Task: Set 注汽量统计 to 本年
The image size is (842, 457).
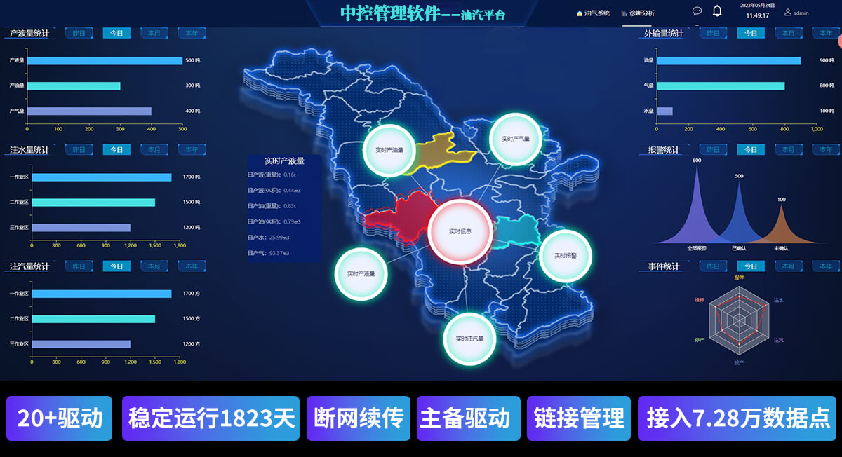Action: pos(191,266)
